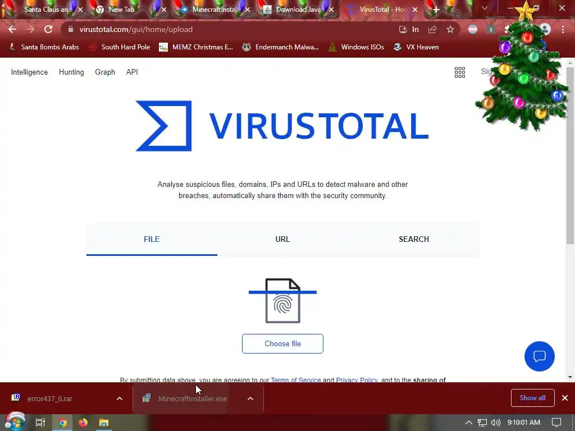Viewport: 575px width, 431px height.
Task: Close the New Tab tab
Action: coord(164,10)
